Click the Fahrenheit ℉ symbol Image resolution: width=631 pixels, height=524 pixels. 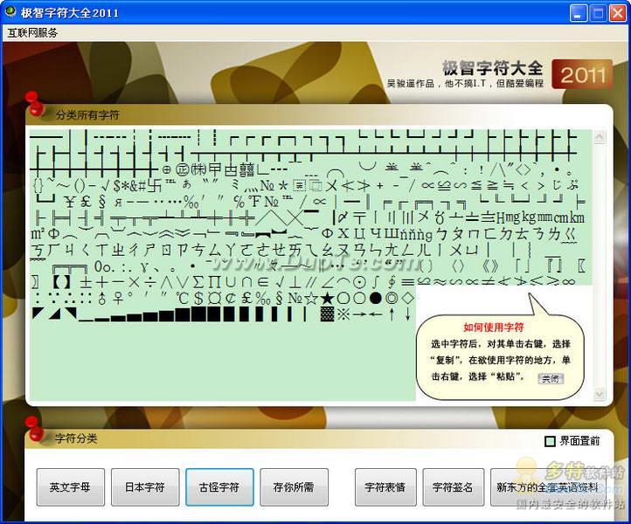tap(253, 202)
